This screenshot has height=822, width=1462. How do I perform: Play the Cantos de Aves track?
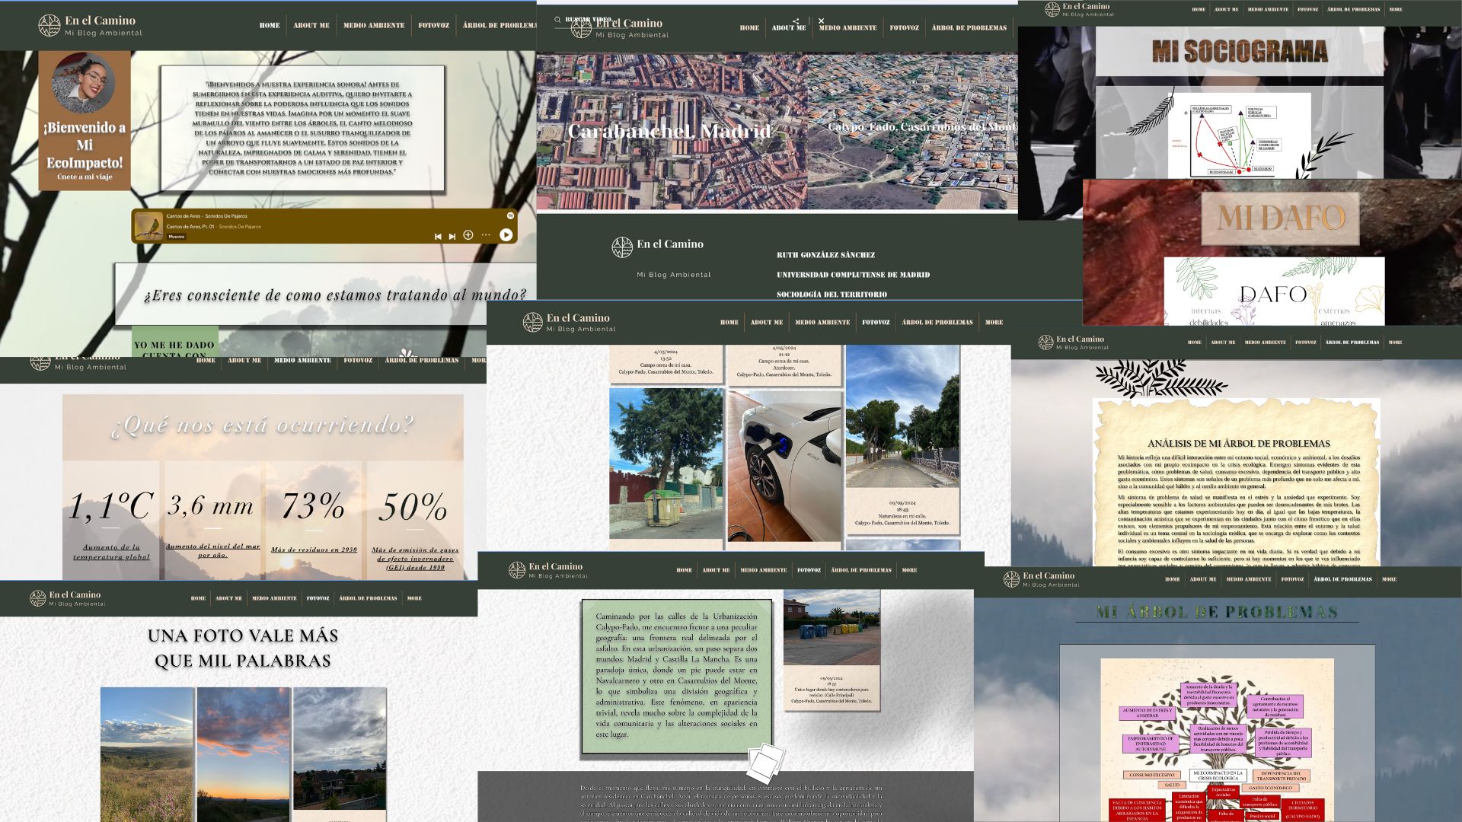tap(506, 234)
